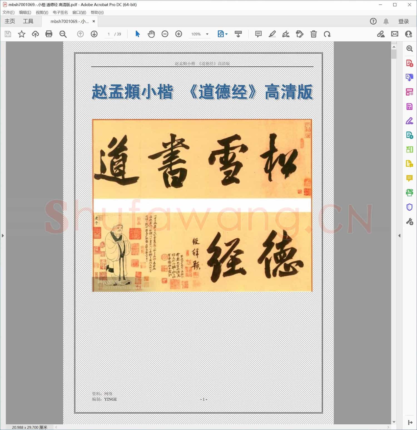Image resolution: width=417 pixels, height=430 pixels.
Task: Open the Organize Pages tool
Action: pyautogui.click(x=409, y=92)
